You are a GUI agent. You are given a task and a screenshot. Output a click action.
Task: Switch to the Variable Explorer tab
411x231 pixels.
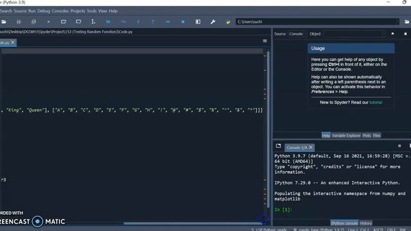click(346, 135)
